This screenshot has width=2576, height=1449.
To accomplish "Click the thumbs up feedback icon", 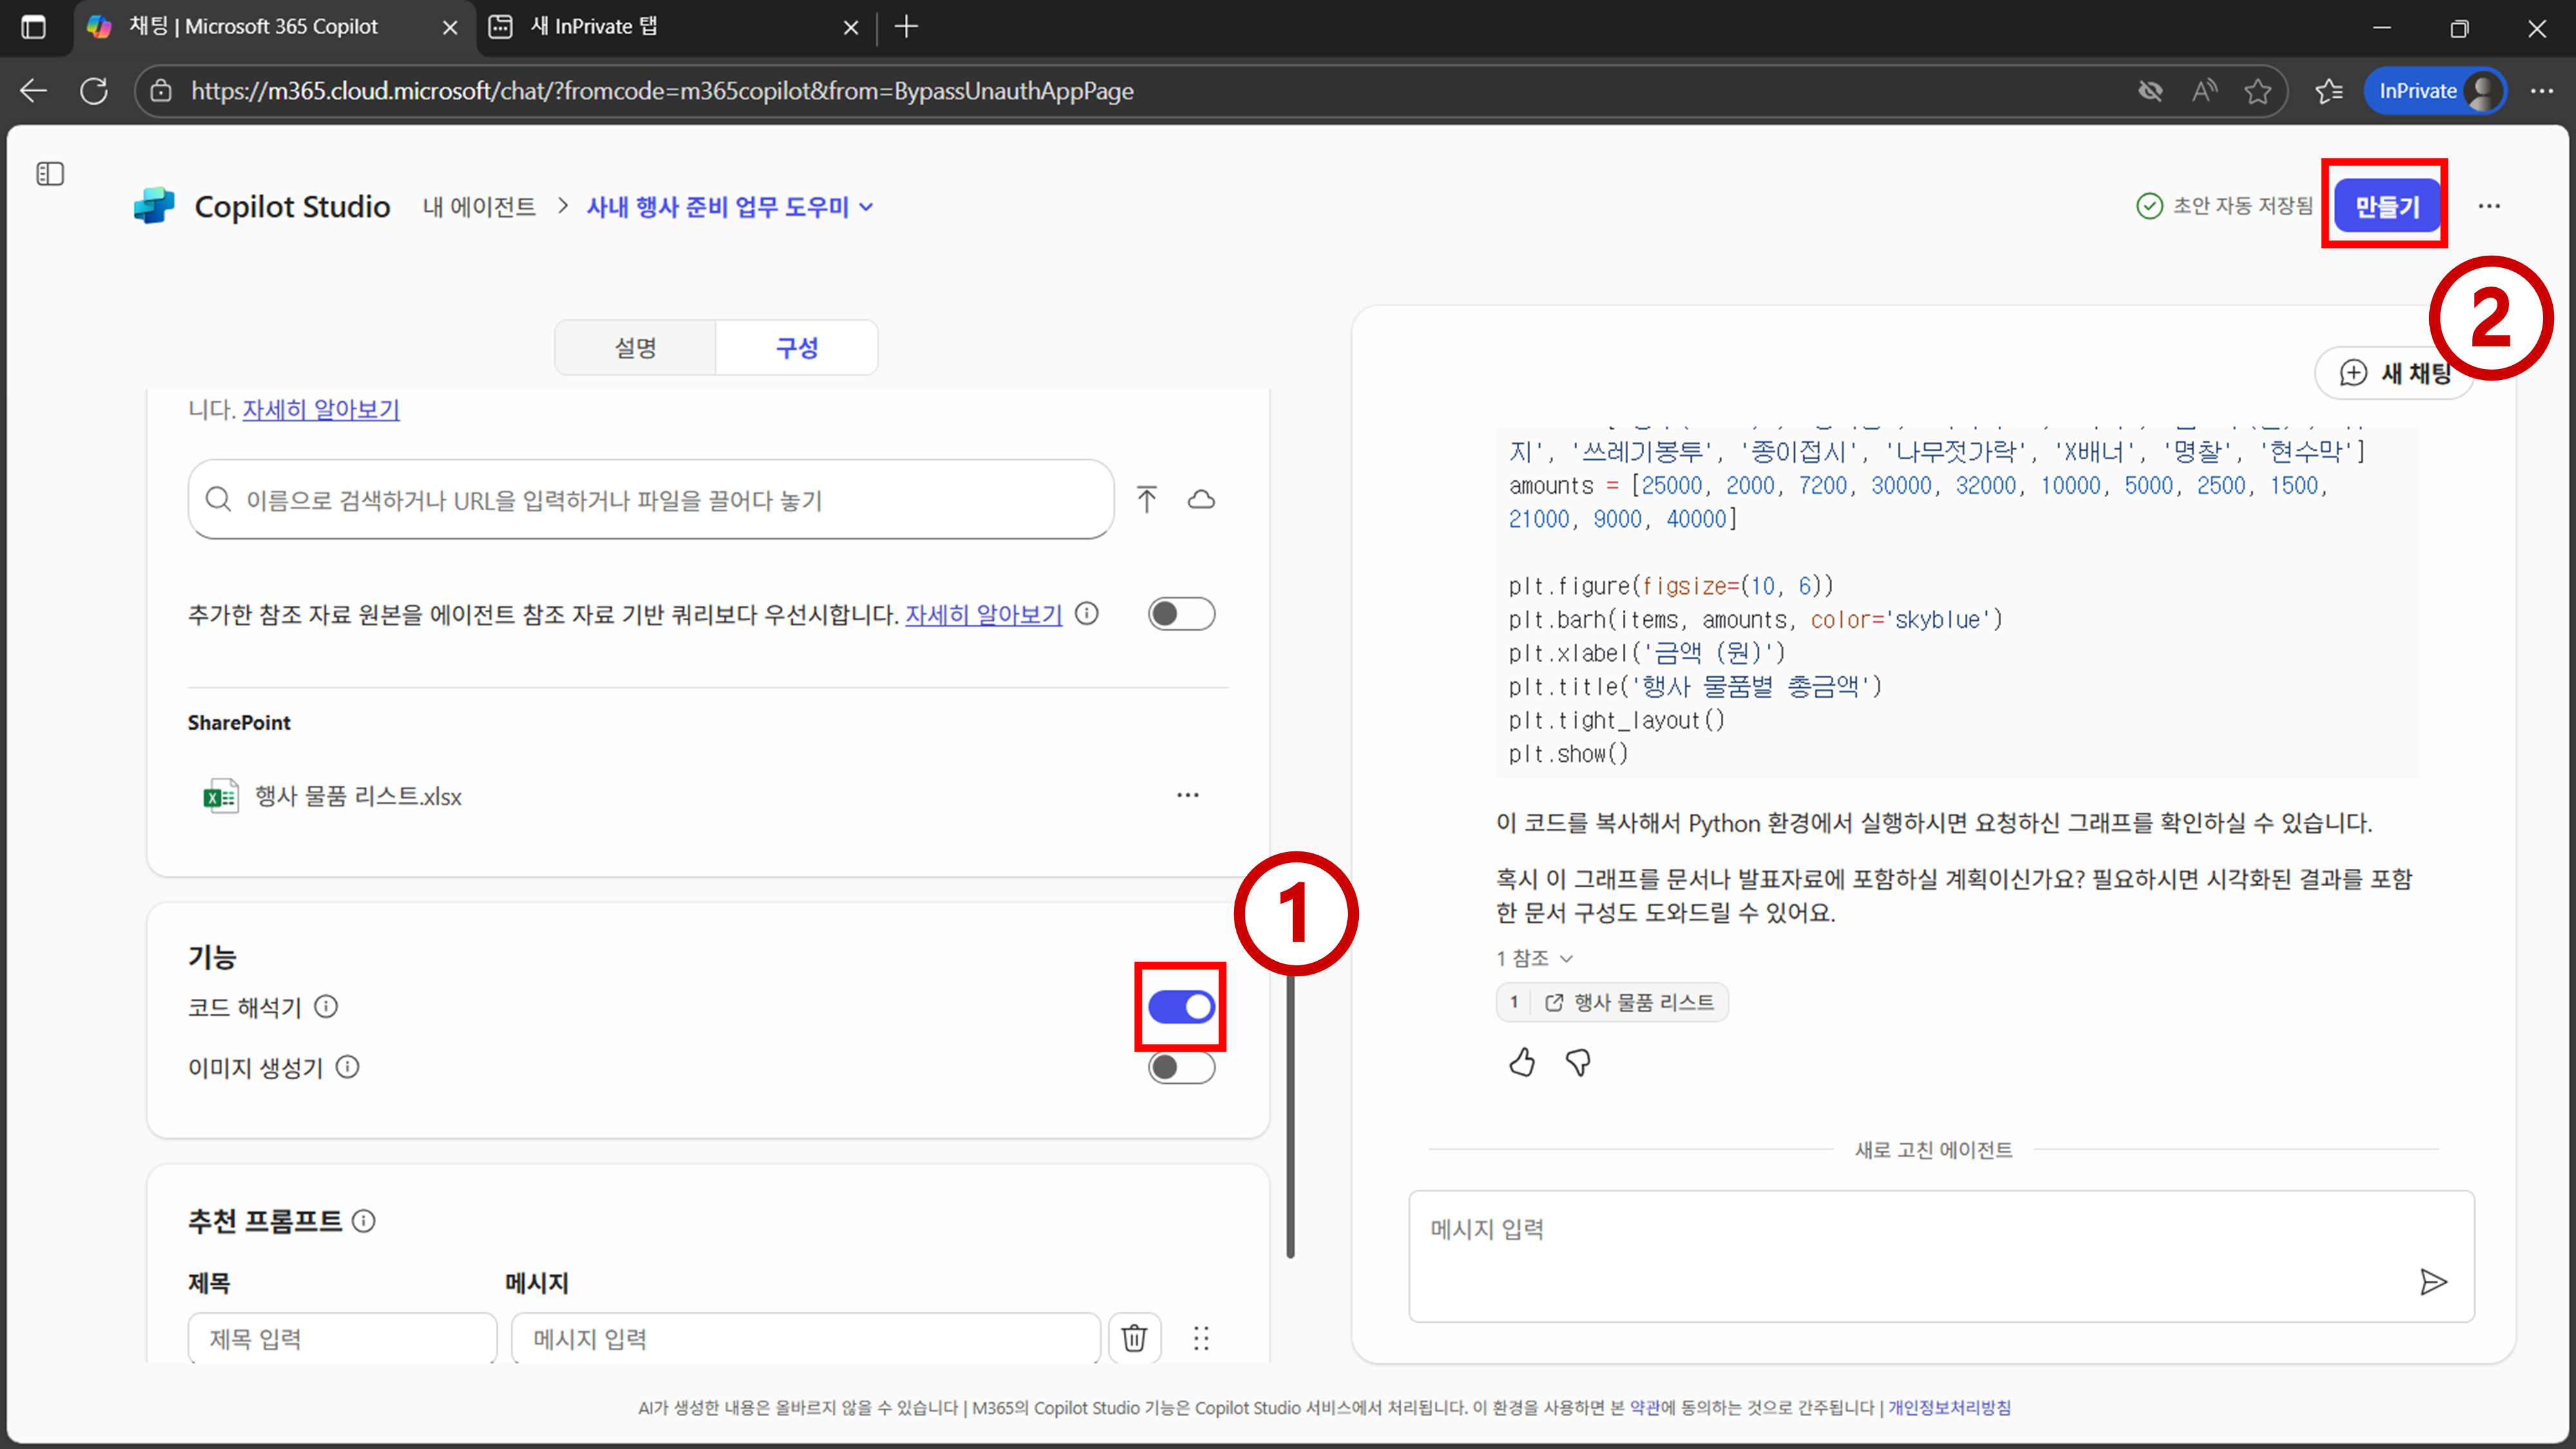I will 1522,1062.
